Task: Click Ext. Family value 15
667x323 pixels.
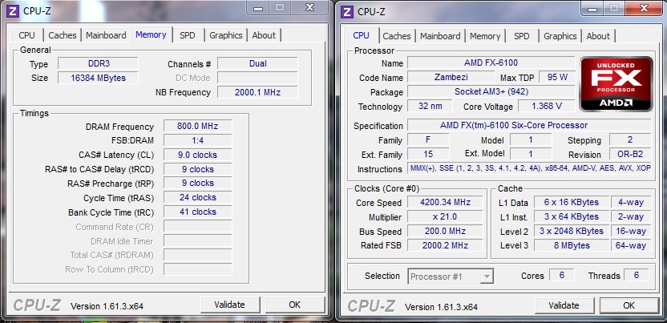Action: point(428,154)
